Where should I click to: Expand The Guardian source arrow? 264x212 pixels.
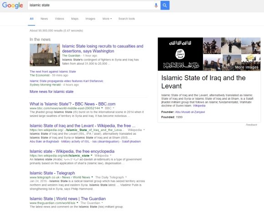102,203
